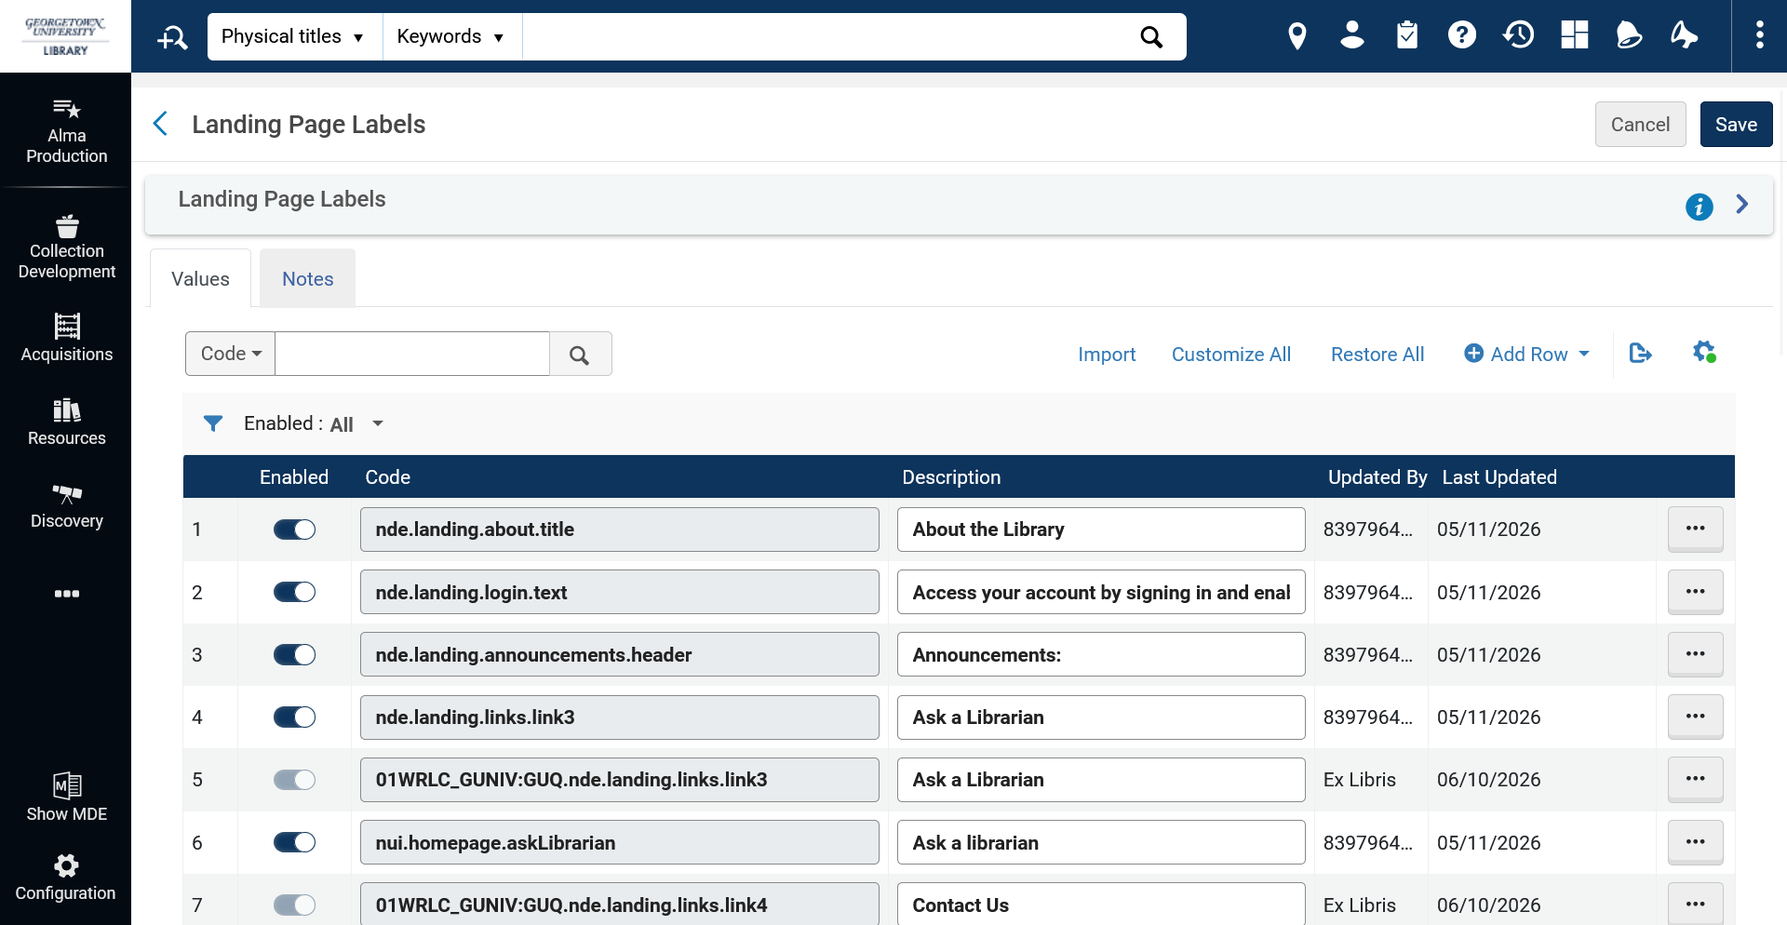Screen dimensions: 1787x925
Task: Open the location pin icon
Action: 1297,35
